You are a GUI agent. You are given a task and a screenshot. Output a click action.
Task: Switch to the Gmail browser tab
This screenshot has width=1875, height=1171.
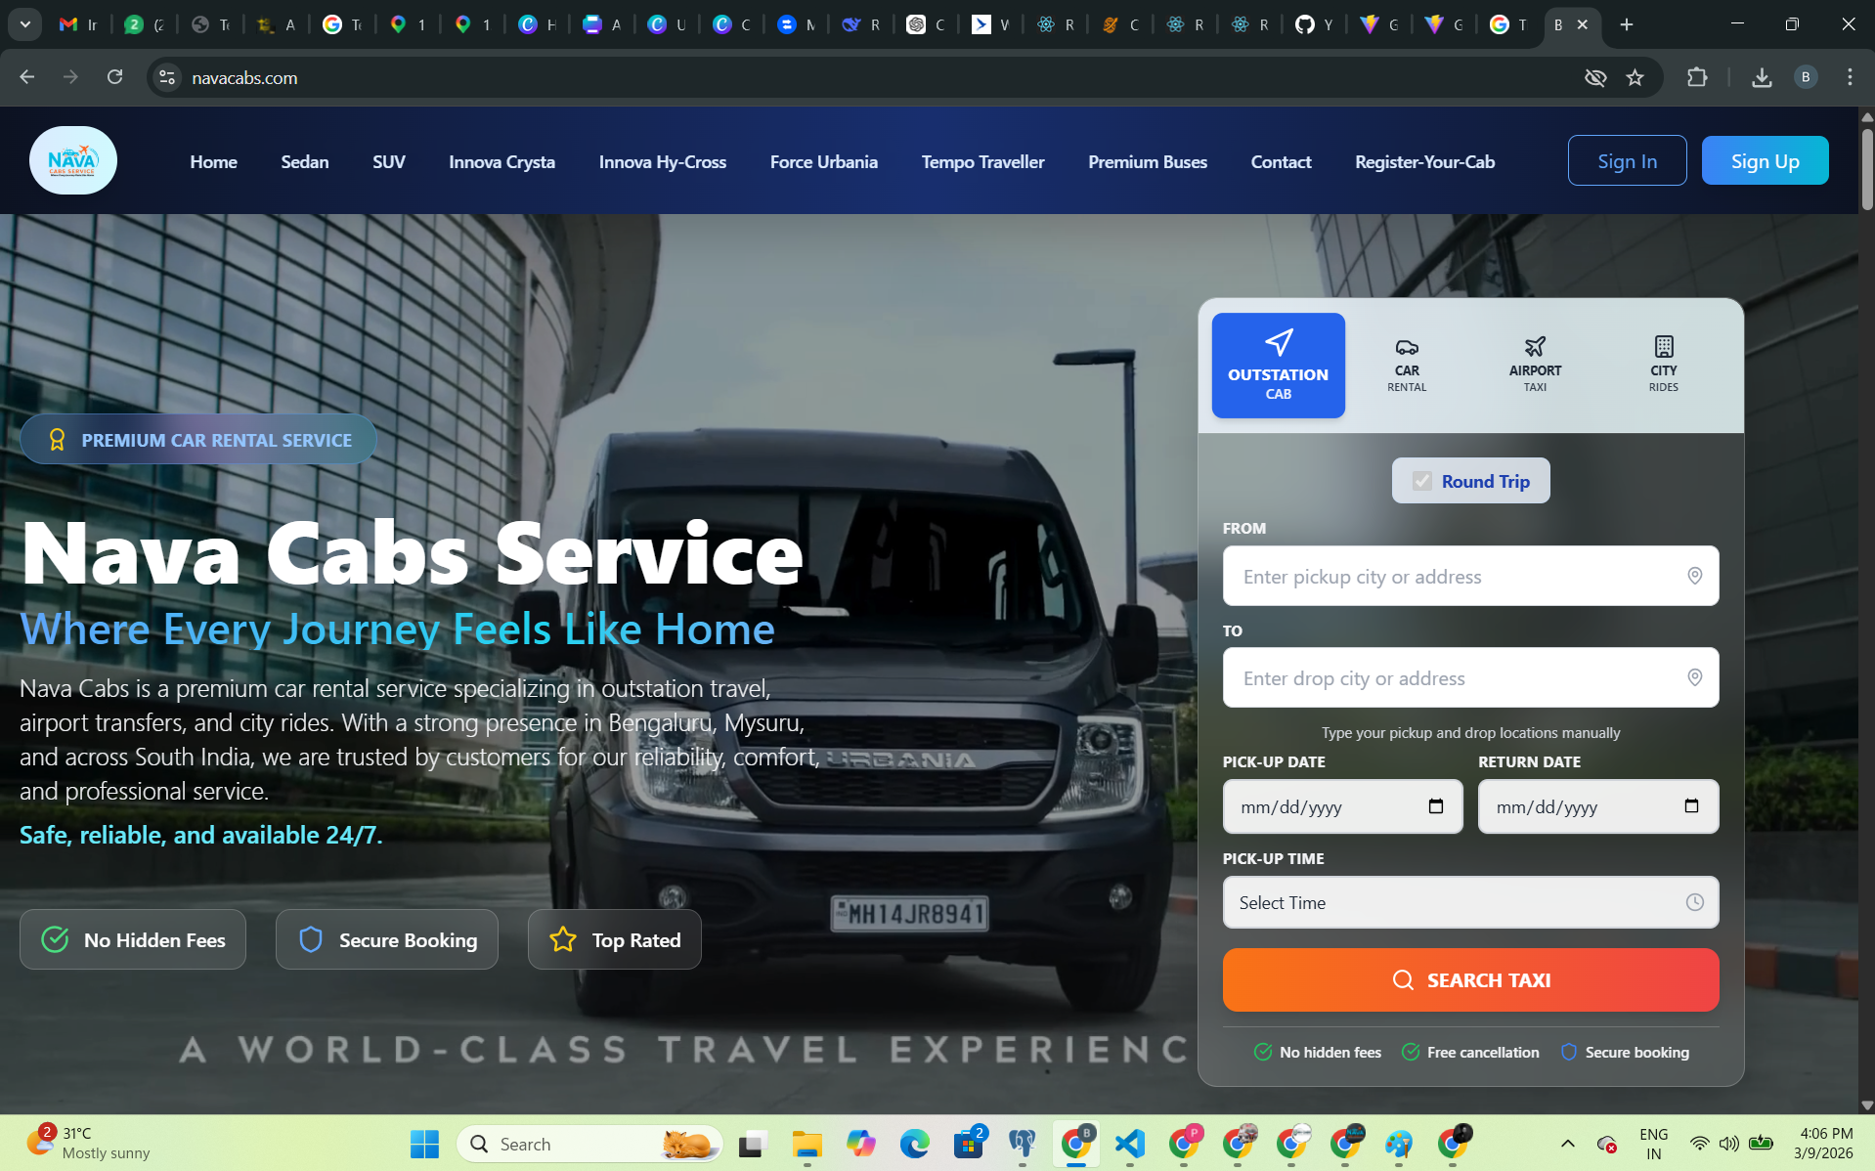click(78, 24)
